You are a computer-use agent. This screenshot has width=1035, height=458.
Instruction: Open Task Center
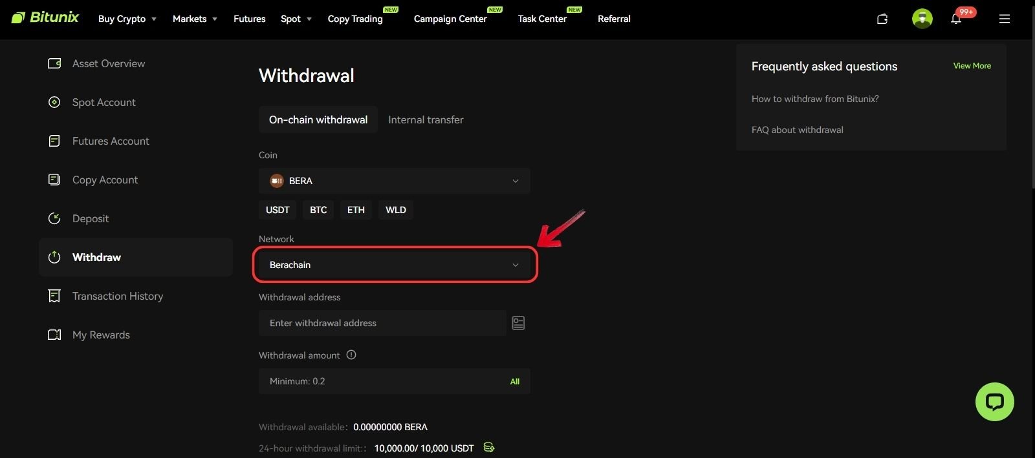(542, 19)
